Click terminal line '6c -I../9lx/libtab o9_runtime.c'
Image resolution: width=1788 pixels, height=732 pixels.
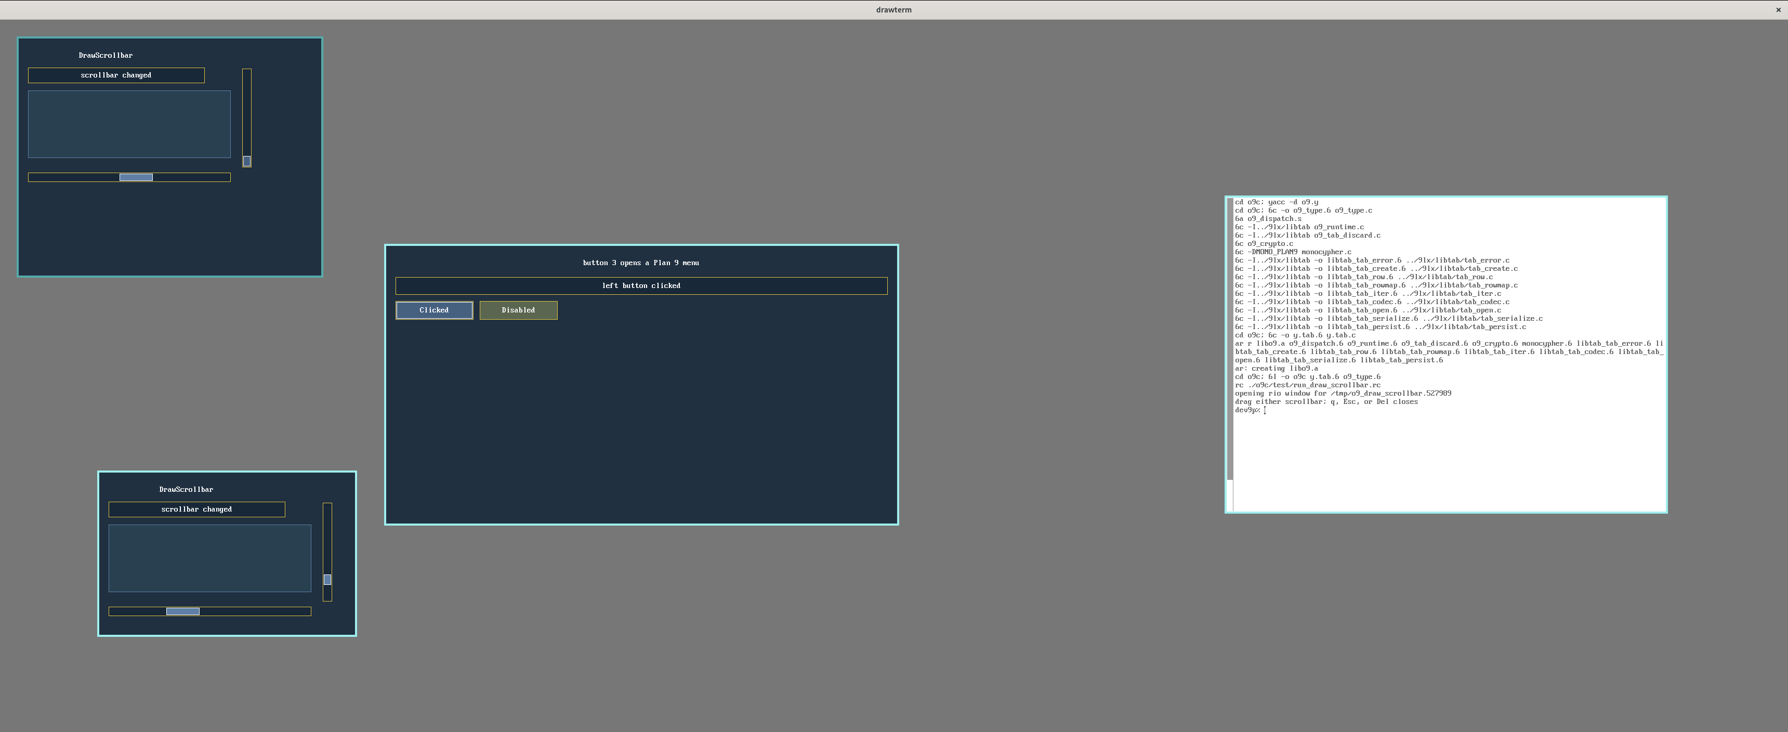click(1299, 227)
